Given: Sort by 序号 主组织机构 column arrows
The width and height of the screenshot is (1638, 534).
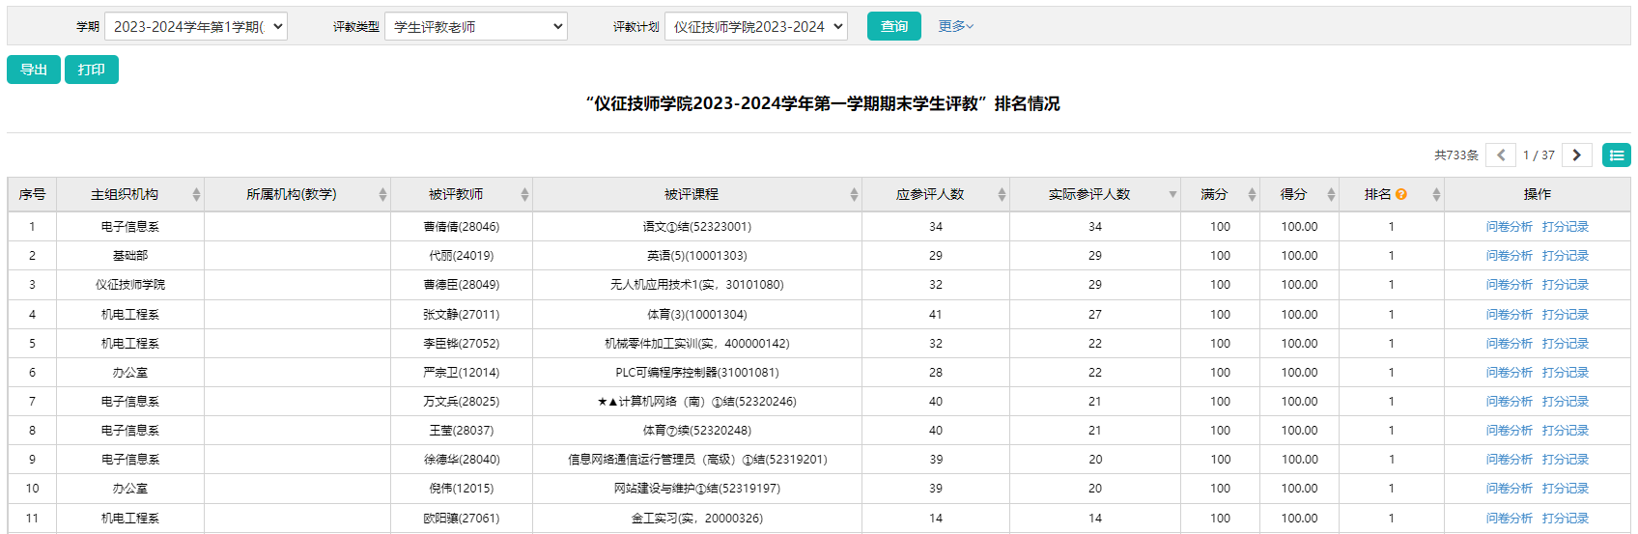Looking at the screenshot, I should [196, 195].
